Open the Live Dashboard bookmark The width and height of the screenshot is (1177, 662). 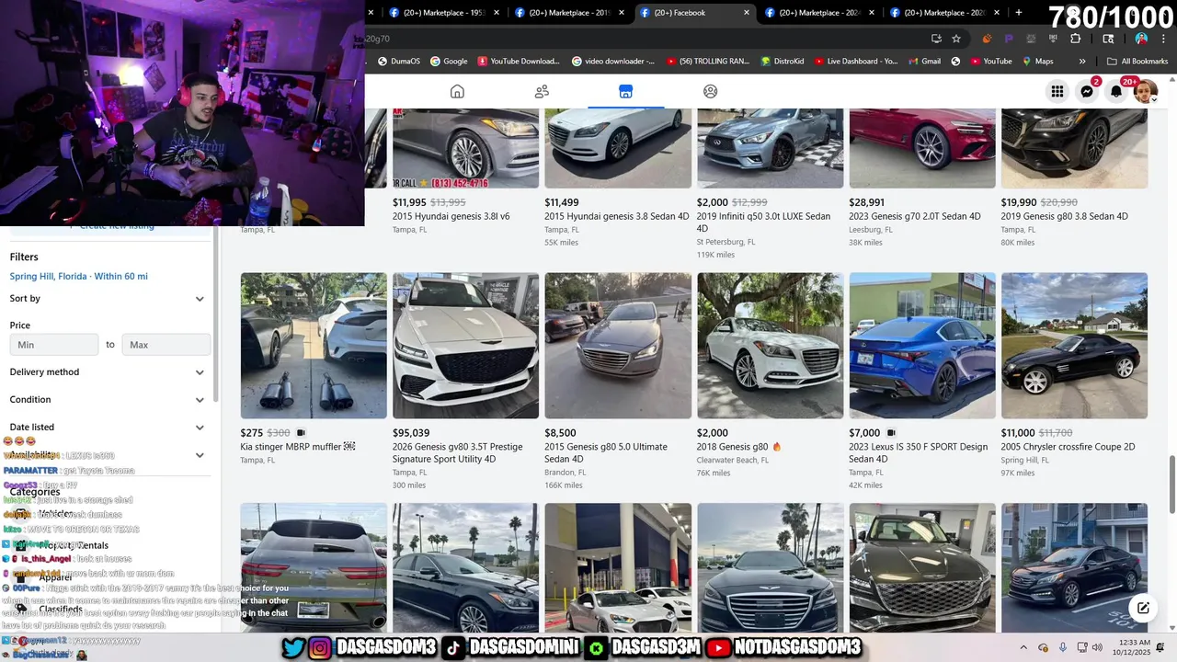tap(855, 62)
